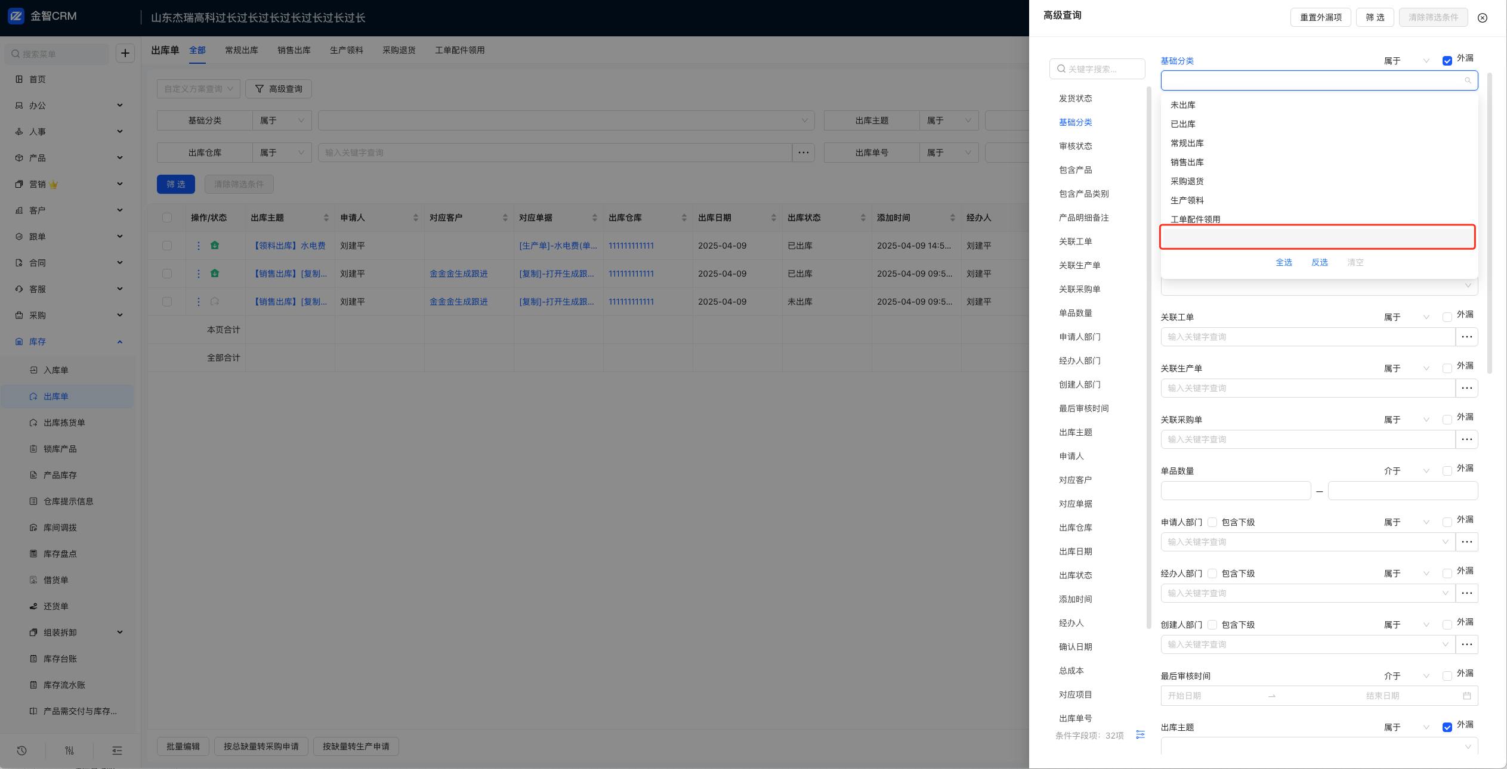Check 包含下级 for 经办人部门
This screenshot has height=769, width=1507.
1212,573
